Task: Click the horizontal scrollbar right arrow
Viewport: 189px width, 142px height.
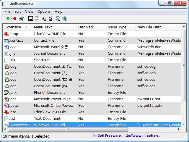Action: click(x=179, y=130)
